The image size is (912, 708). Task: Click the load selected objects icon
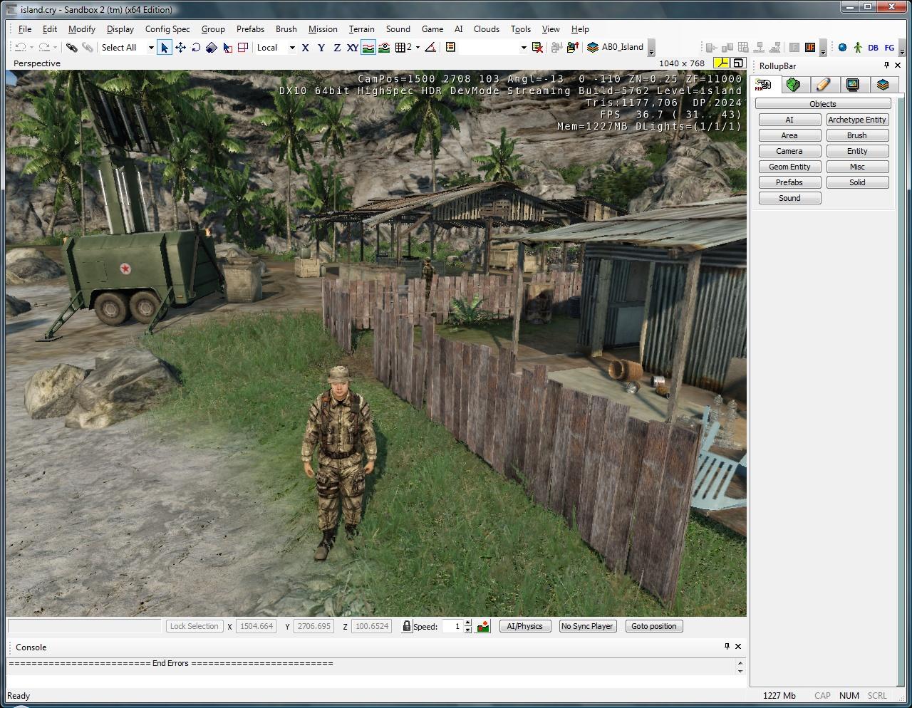pos(572,48)
